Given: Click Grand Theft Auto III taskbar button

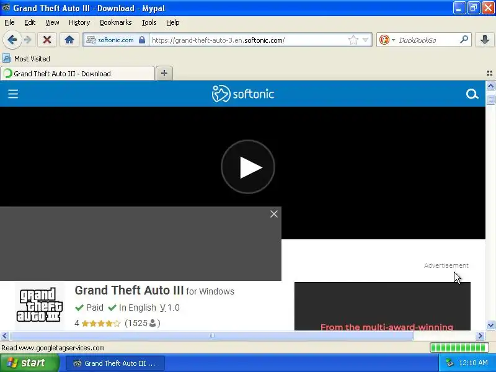Looking at the screenshot, I should (115, 363).
